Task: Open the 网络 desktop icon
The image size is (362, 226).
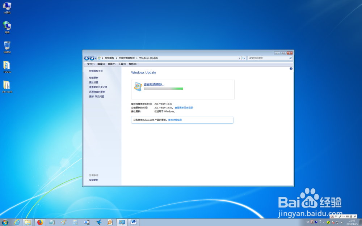Action: pyautogui.click(x=7, y=27)
